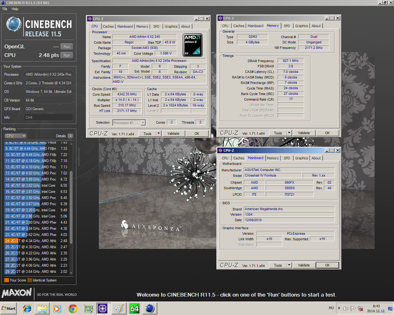Open Tools dropdown arrow in CPU window

[159, 134]
